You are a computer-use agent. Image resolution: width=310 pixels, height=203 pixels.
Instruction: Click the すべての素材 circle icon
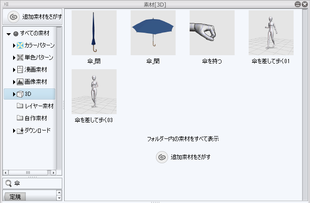point(15,34)
